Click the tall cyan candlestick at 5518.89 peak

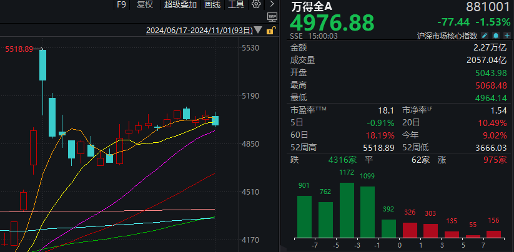pyautogui.click(x=43, y=65)
